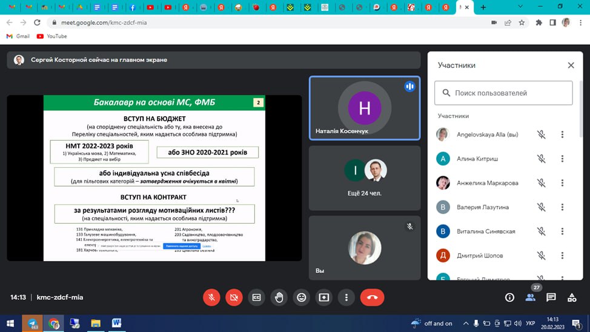This screenshot has width=590, height=332.
Task: Select the Наталія Косенчук video tile
Action: 365,108
